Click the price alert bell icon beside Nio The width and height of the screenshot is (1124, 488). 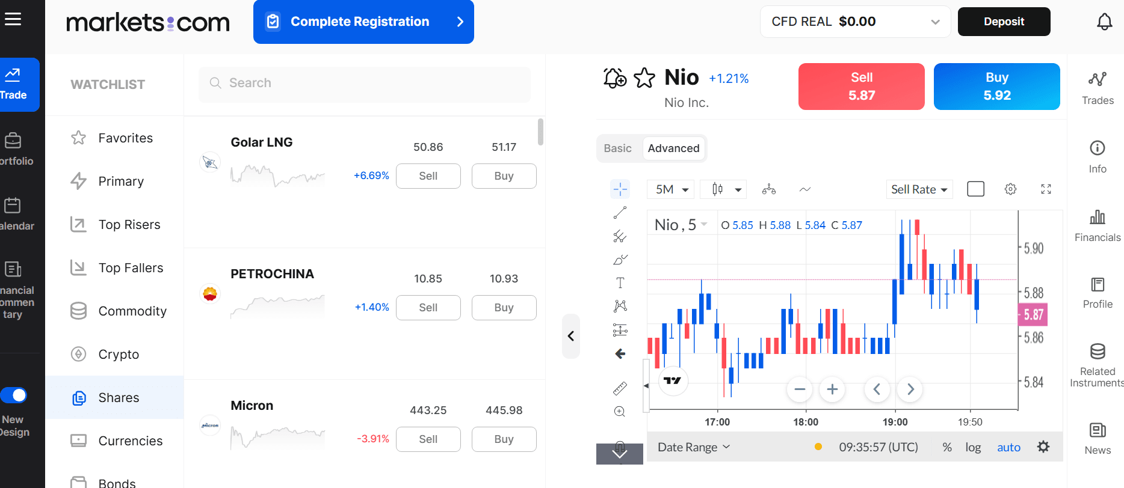tap(614, 78)
